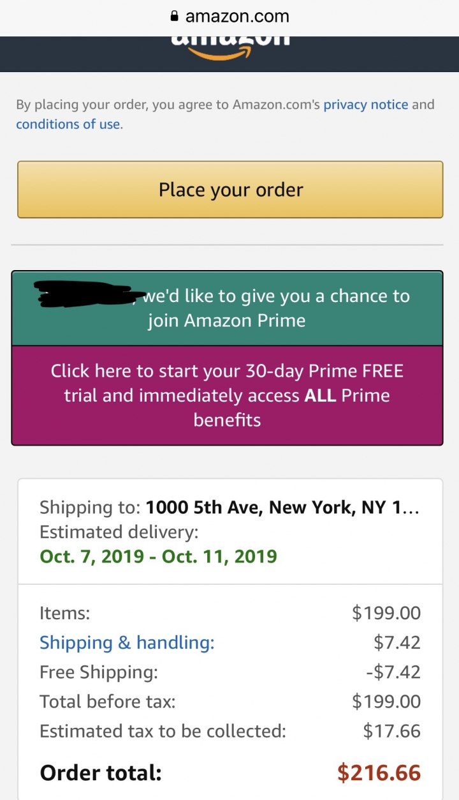Tap the $7.42 shipping & handling amount
Image resolution: width=459 pixels, height=800 pixels.
coord(397,642)
